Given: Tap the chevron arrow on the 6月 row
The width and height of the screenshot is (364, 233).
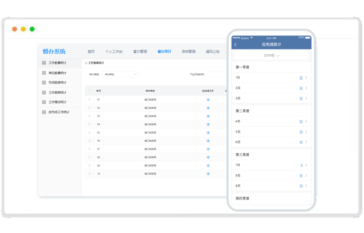Looking at the screenshot, I should pyautogui.click(x=306, y=142).
